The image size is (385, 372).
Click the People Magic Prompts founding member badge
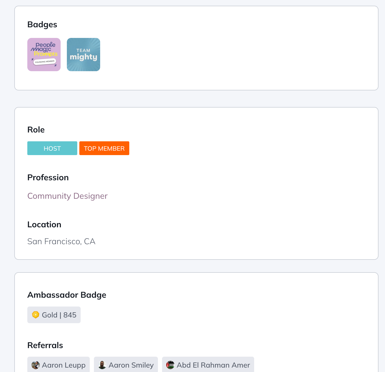coord(44,54)
